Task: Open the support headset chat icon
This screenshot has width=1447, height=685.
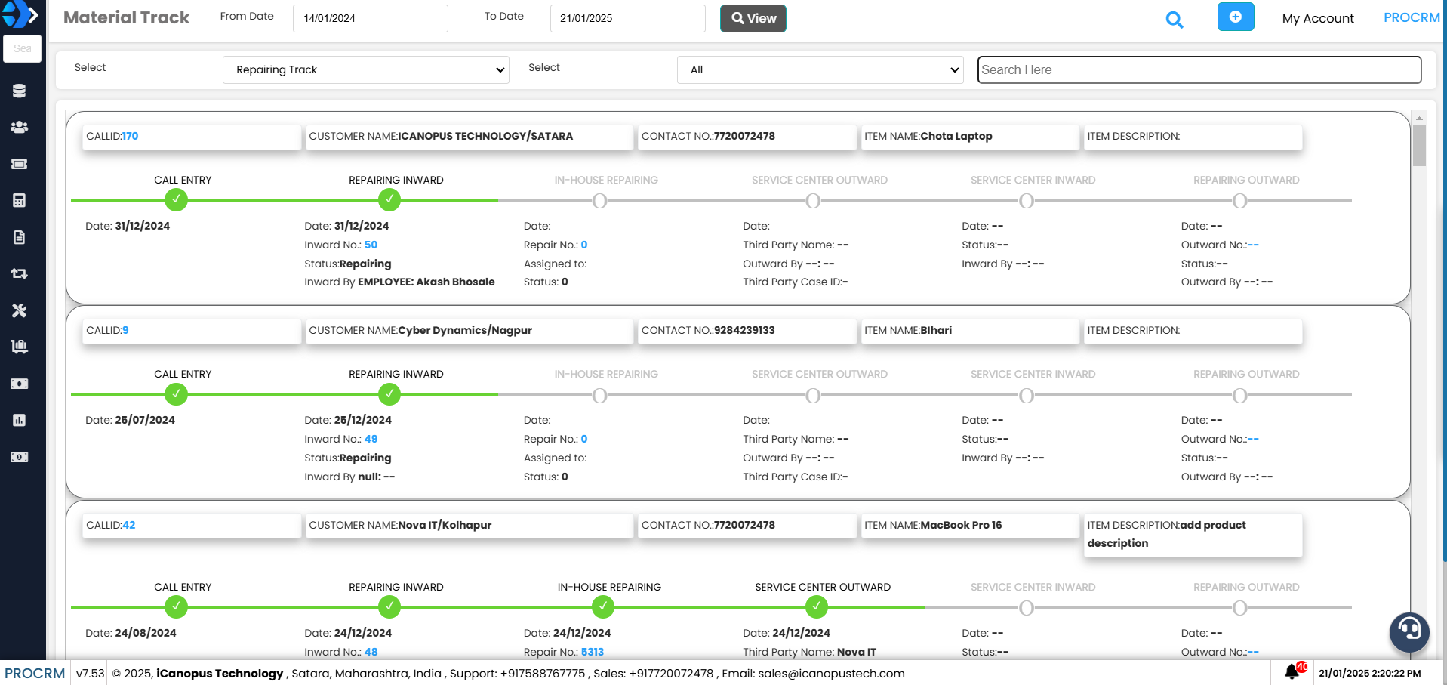Action: coord(1409,631)
